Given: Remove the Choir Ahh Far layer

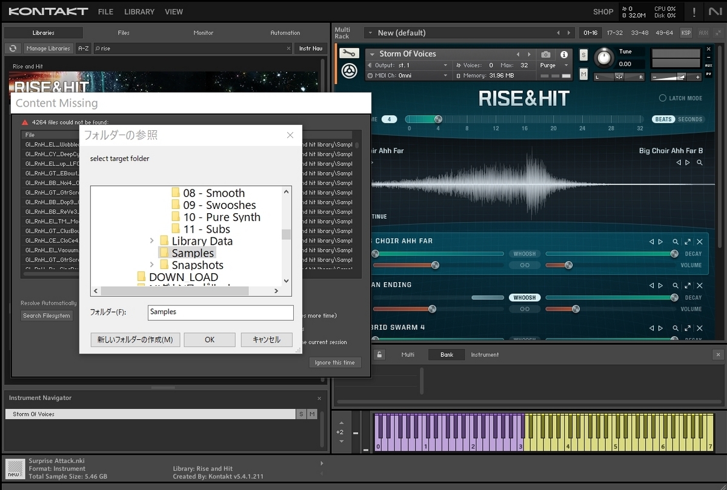Looking at the screenshot, I should 700,242.
